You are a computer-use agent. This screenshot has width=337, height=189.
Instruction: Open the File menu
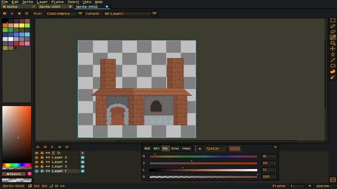[x=5, y=2]
